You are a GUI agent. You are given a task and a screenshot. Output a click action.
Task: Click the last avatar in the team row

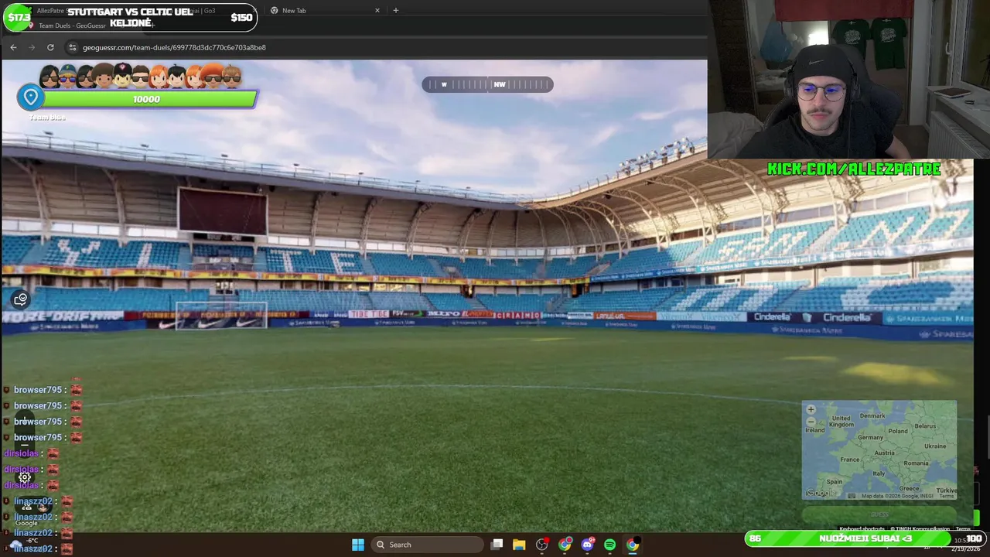tap(231, 76)
